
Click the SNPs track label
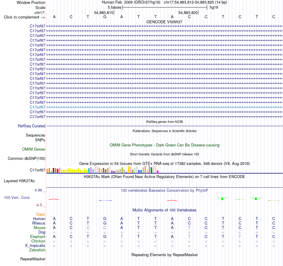(x=40, y=140)
